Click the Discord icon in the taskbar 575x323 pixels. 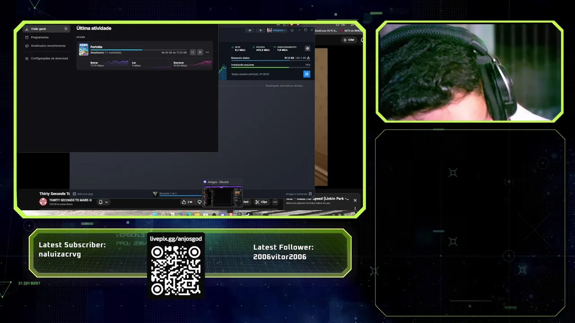(x=222, y=214)
